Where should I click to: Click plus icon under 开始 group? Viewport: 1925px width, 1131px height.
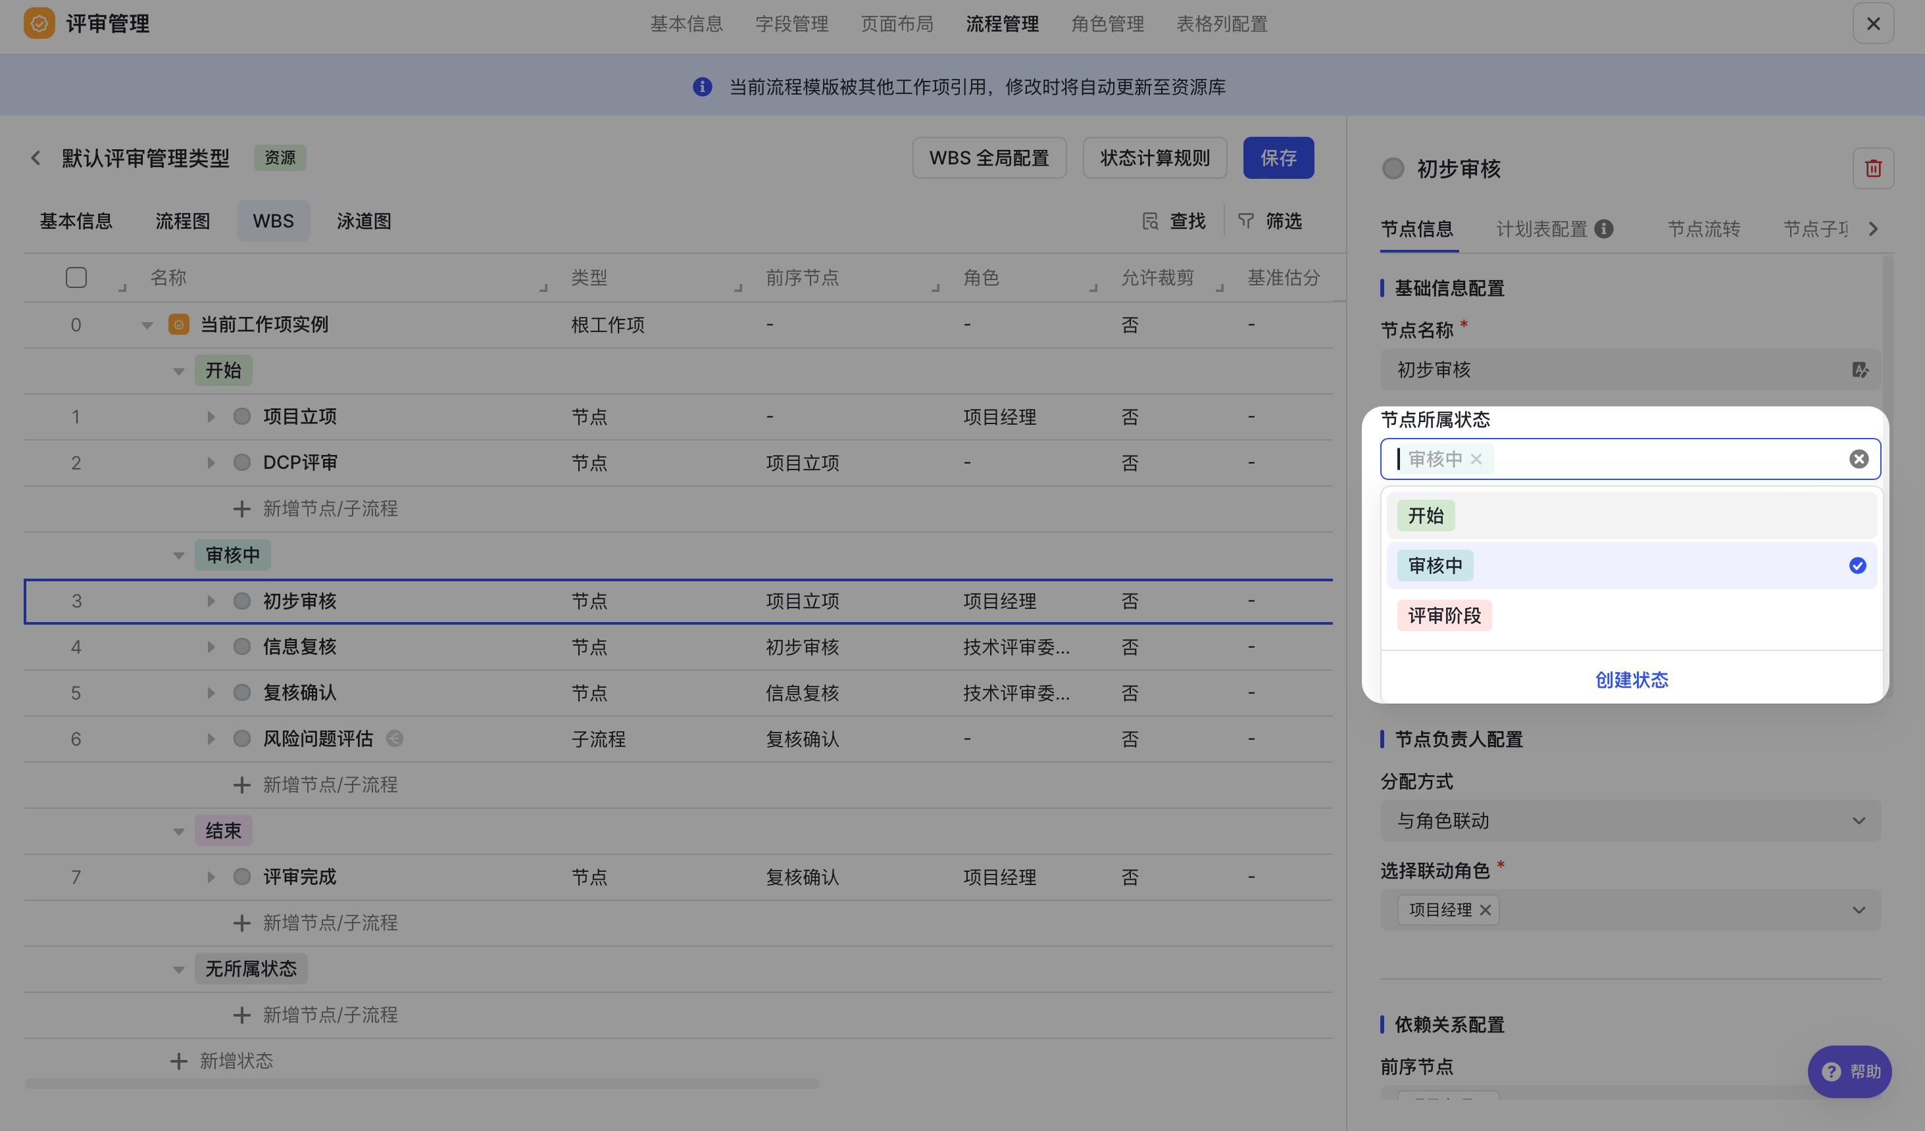241,508
